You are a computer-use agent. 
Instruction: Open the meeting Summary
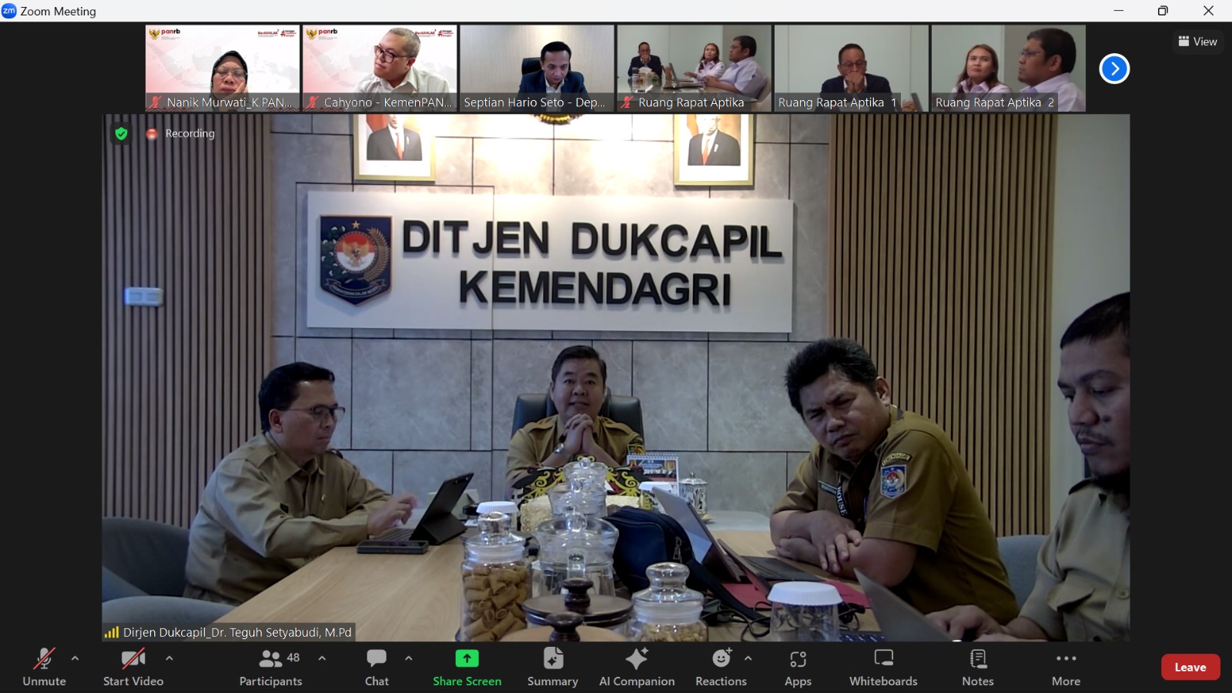pos(553,667)
